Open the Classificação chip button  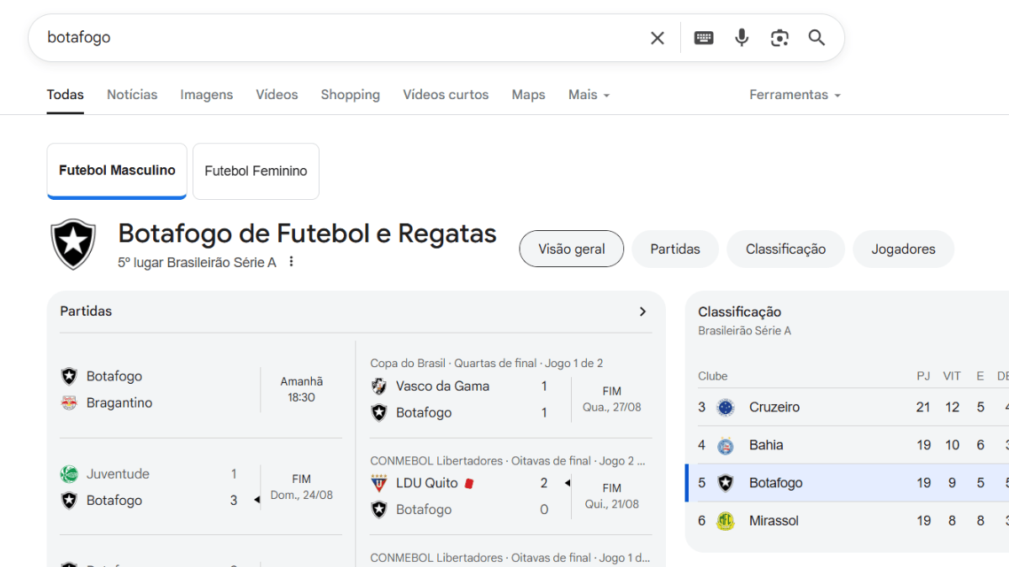(x=785, y=249)
